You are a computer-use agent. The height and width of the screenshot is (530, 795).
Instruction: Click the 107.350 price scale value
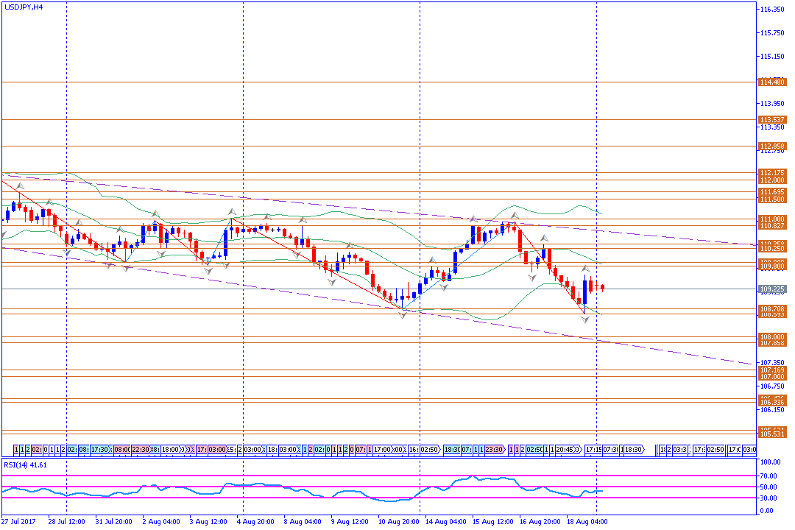(772, 363)
